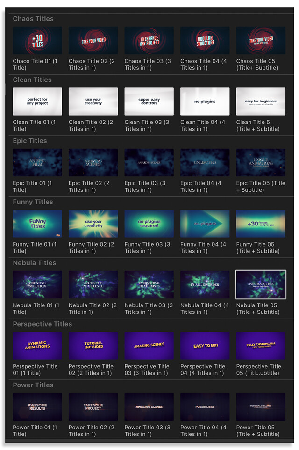Image resolution: width=299 pixels, height=450 pixels.
Task: Click the Funny Title 01 thumbnail
Action: 37,224
